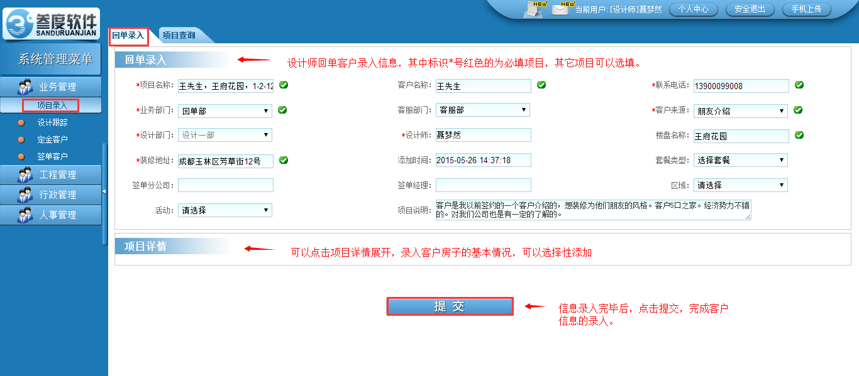Click the orange bullet beside 定金客户
The width and height of the screenshot is (859, 376).
21,139
